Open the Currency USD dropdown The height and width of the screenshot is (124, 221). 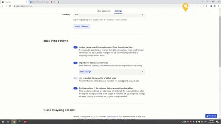109,14
